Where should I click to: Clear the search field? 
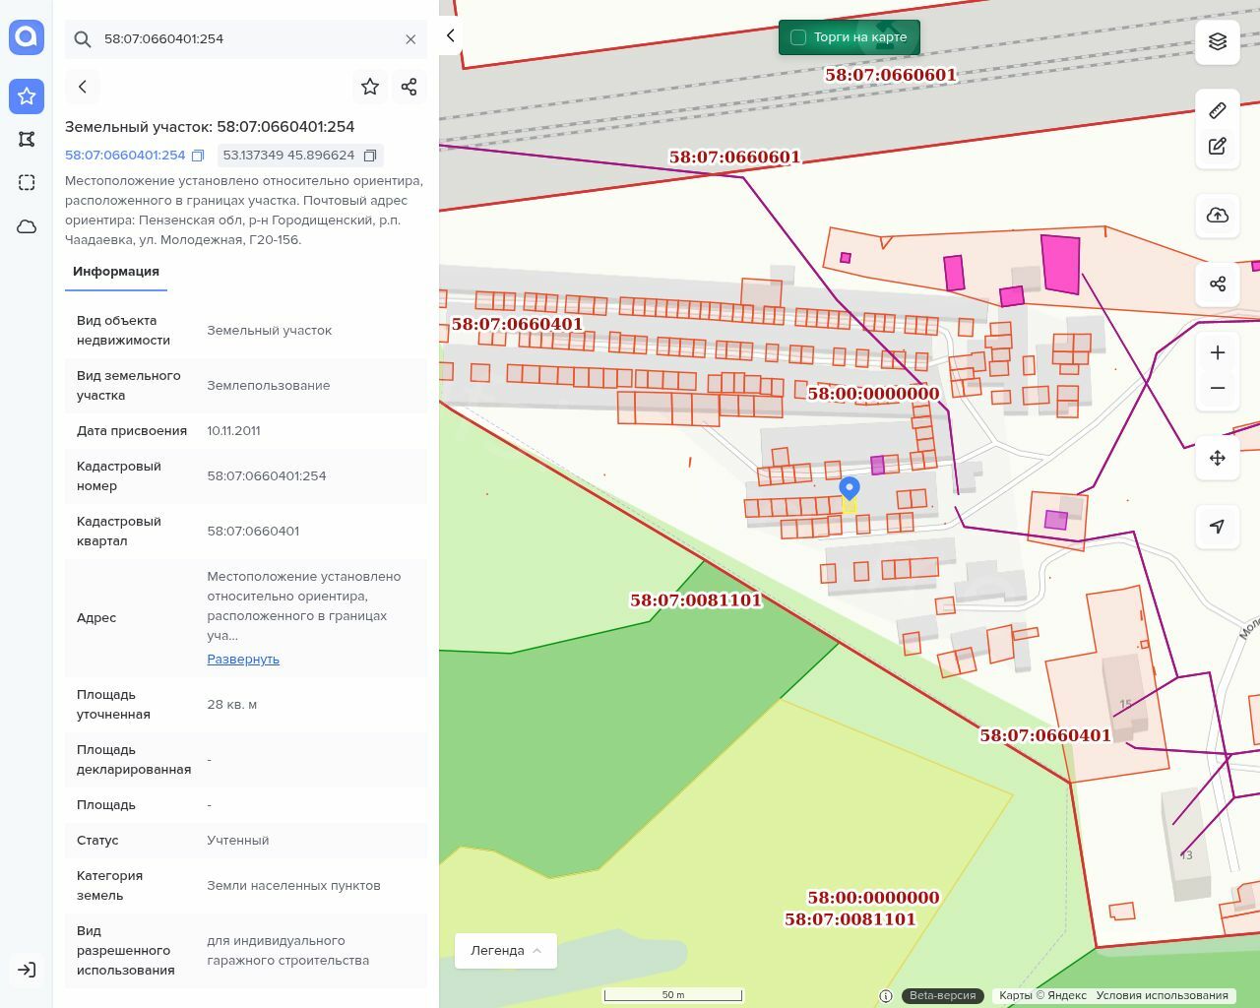(x=410, y=39)
